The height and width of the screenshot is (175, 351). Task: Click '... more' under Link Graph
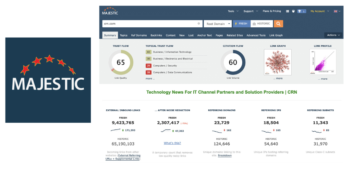(278, 78)
